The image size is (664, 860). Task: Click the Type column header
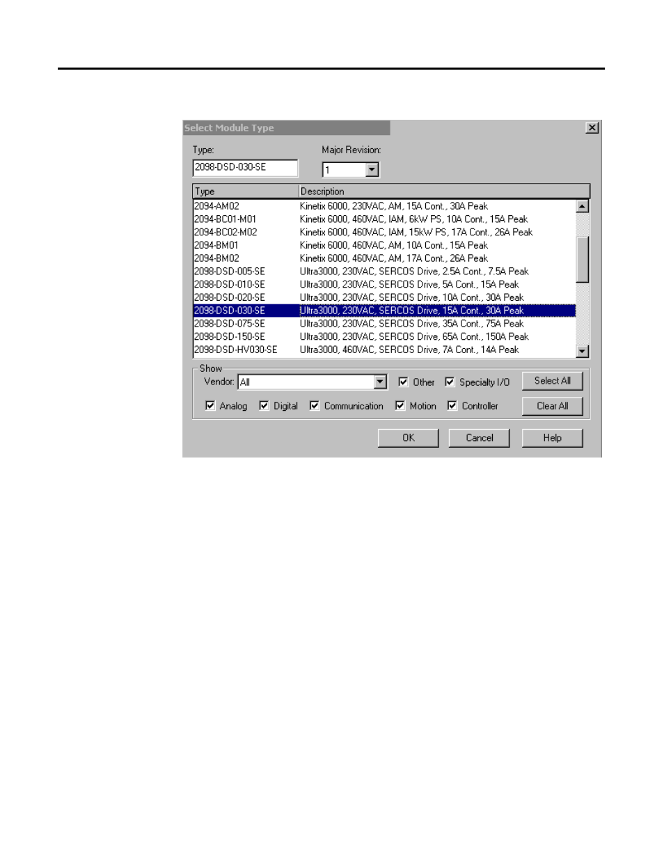pos(246,191)
